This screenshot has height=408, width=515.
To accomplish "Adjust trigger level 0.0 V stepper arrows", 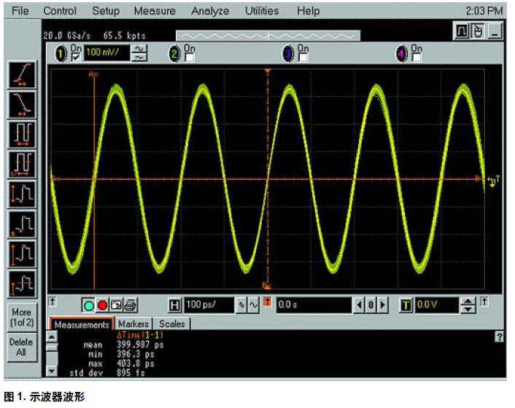I will (469, 306).
